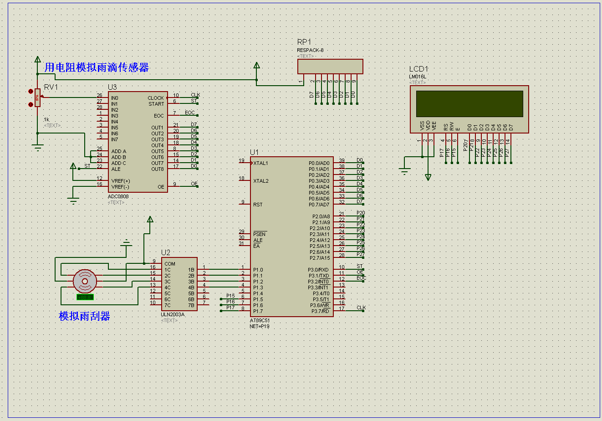Image resolution: width=602 pixels, height=421 pixels.
Task: Click the motor's +88.8 angle readout
Action: [85, 297]
